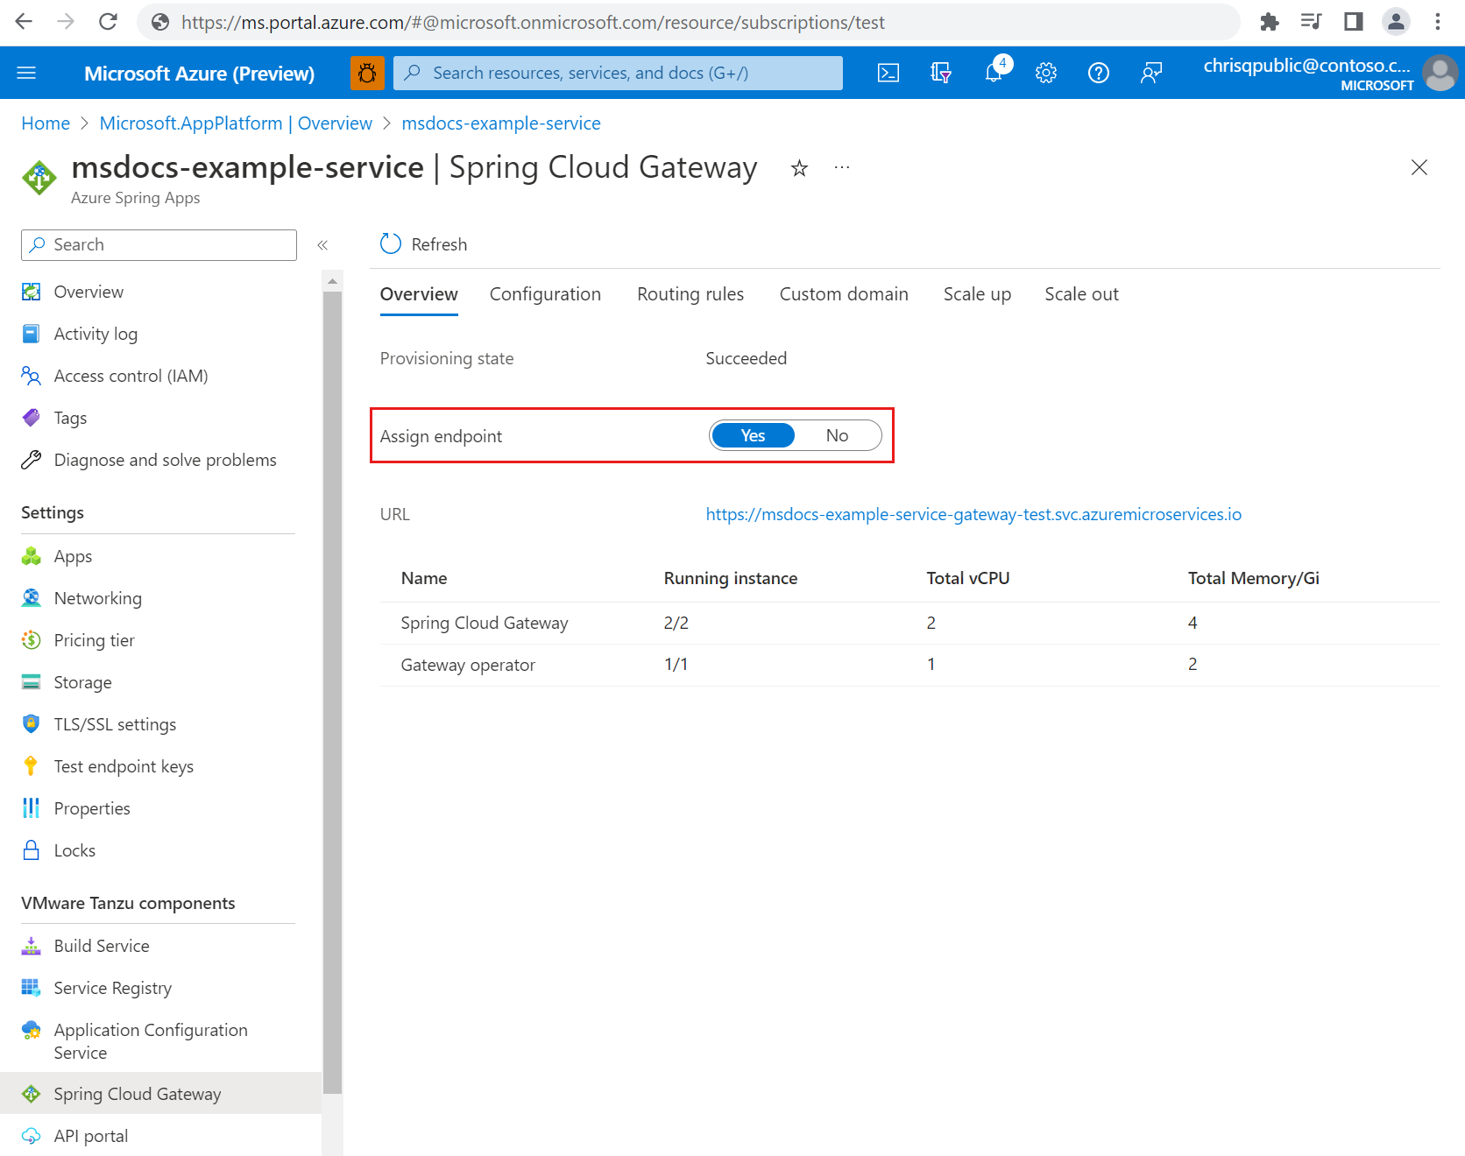1465x1156 pixels.
Task: Open the notifications bell
Action: [994, 73]
